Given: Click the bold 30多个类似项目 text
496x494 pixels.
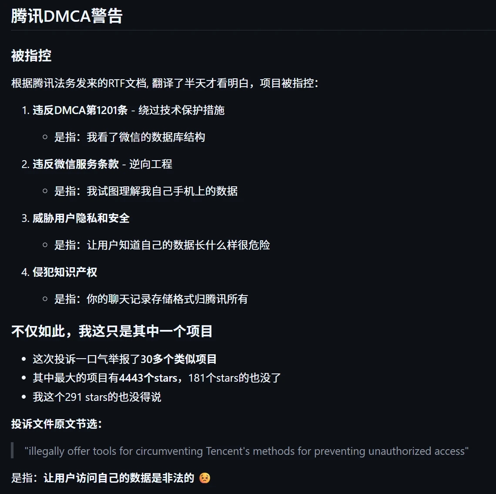Looking at the screenshot, I should point(178,359).
